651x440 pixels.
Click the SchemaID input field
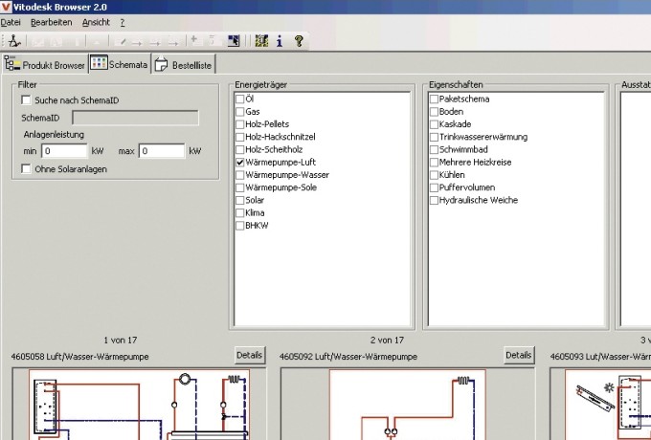(x=135, y=118)
